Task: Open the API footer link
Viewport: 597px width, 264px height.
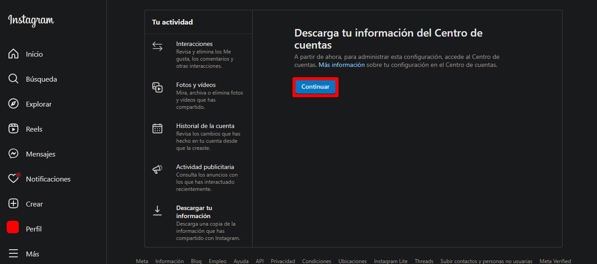Action: click(259, 261)
